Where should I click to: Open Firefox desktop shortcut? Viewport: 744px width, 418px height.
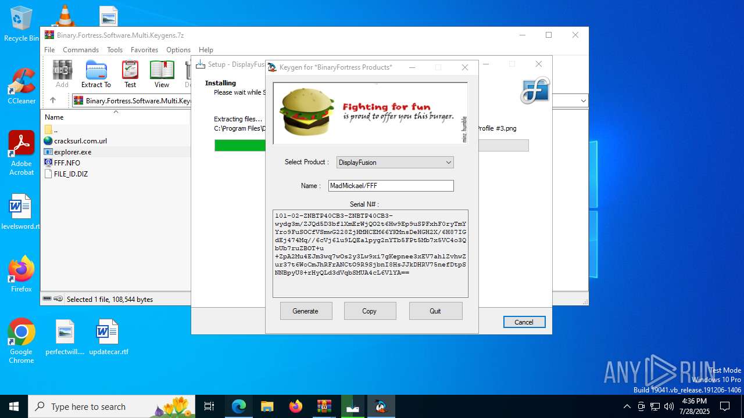coord(22,274)
